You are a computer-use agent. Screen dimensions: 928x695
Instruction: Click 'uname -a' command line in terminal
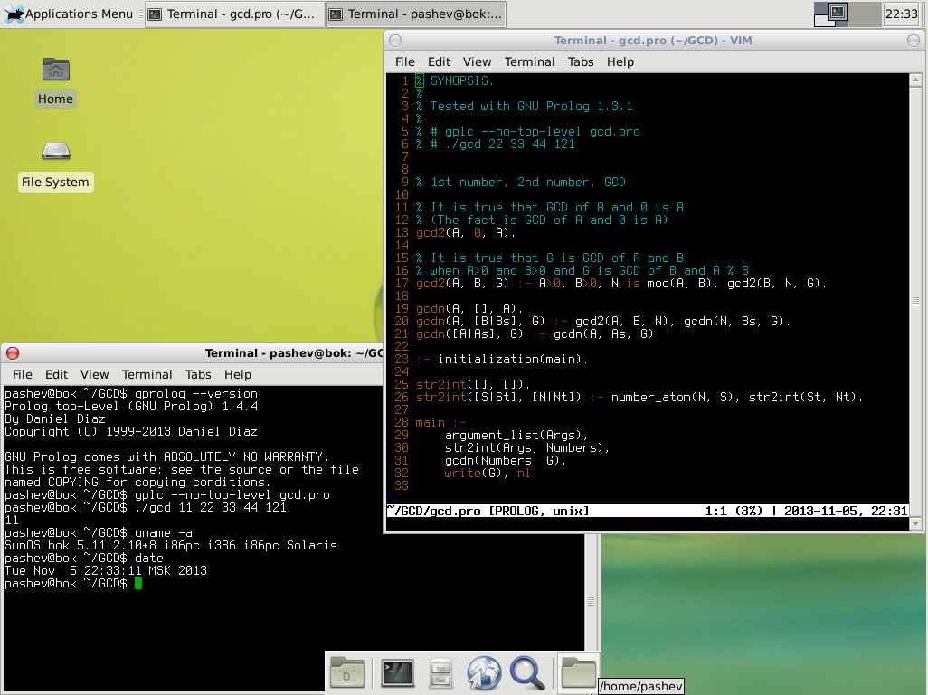164,532
